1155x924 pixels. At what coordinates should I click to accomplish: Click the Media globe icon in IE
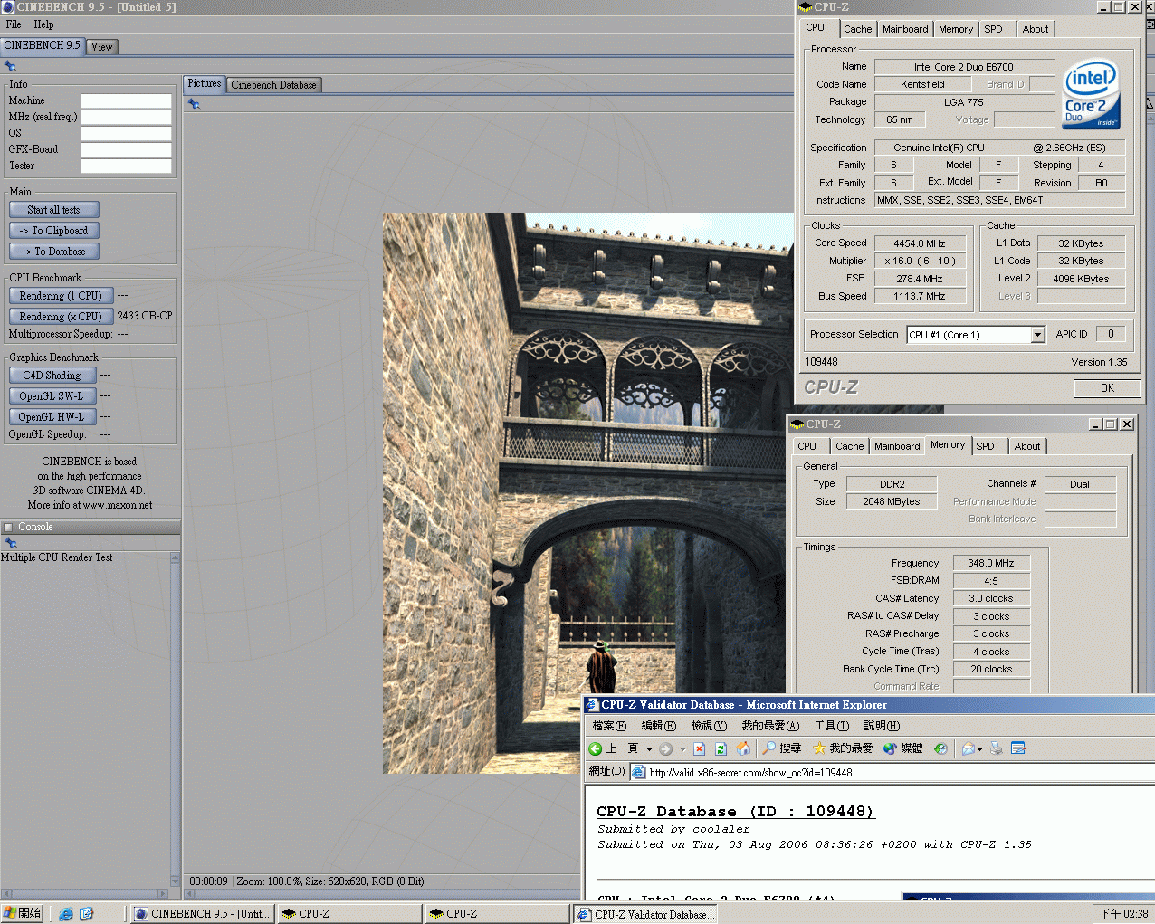click(x=890, y=748)
